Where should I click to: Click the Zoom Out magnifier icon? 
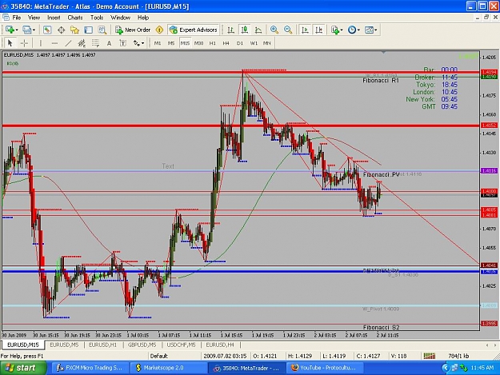click(288, 30)
